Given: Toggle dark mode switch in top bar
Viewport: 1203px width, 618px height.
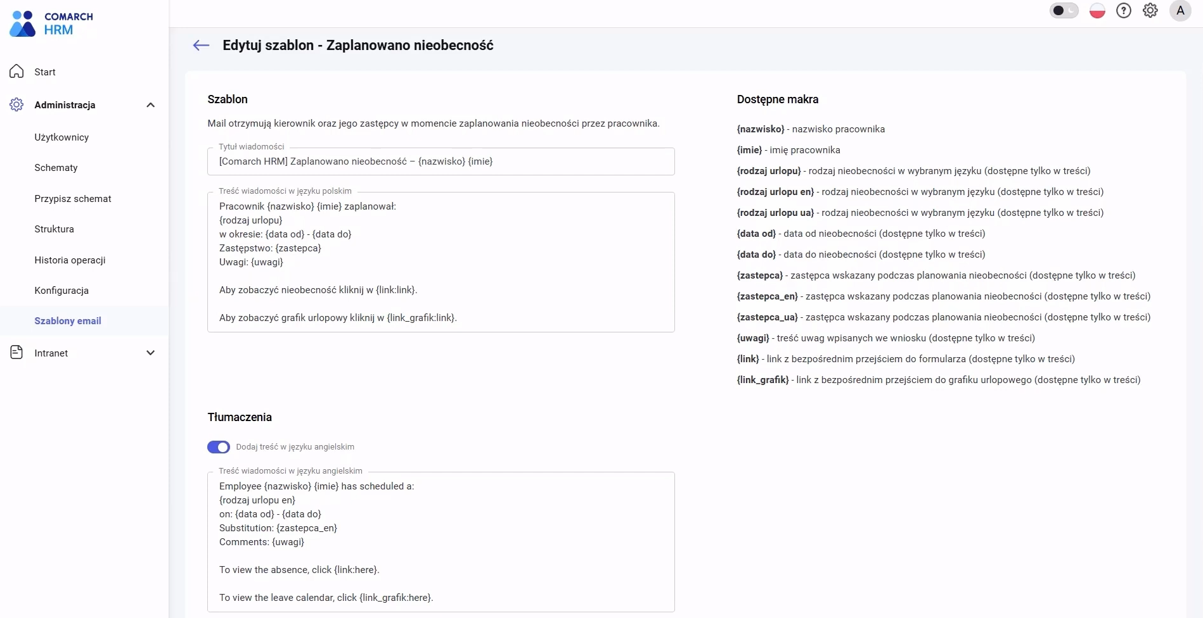Looking at the screenshot, I should 1064,11.
